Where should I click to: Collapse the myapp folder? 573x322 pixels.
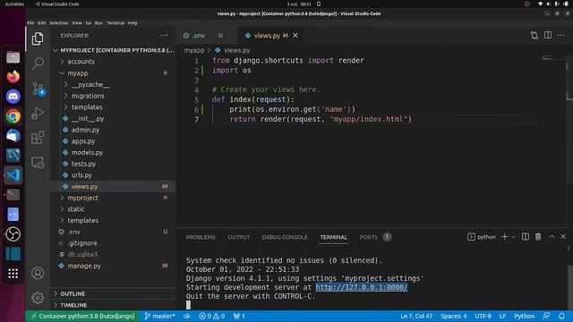tap(114, 73)
